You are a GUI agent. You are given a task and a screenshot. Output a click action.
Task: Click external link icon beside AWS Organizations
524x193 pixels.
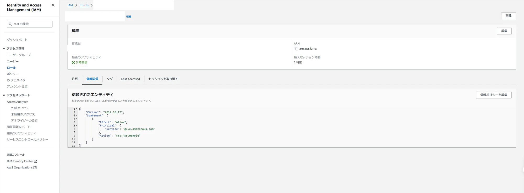click(x=35, y=168)
